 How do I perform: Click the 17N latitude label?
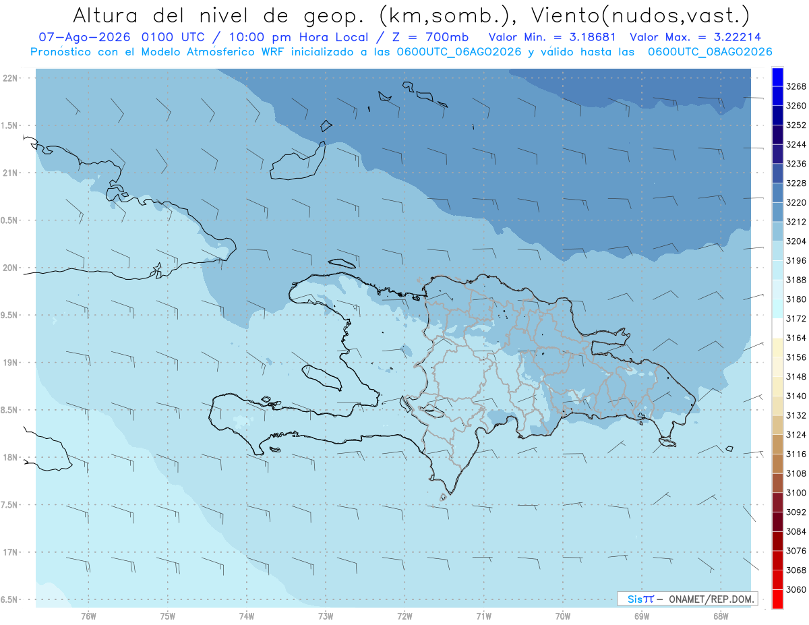pyautogui.click(x=10, y=552)
